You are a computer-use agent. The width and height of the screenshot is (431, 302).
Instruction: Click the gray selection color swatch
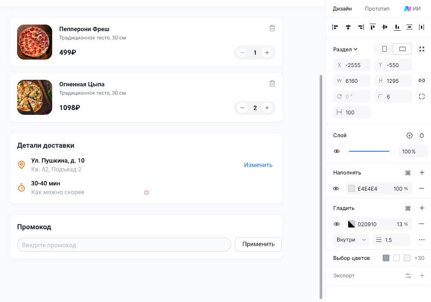tap(386, 258)
